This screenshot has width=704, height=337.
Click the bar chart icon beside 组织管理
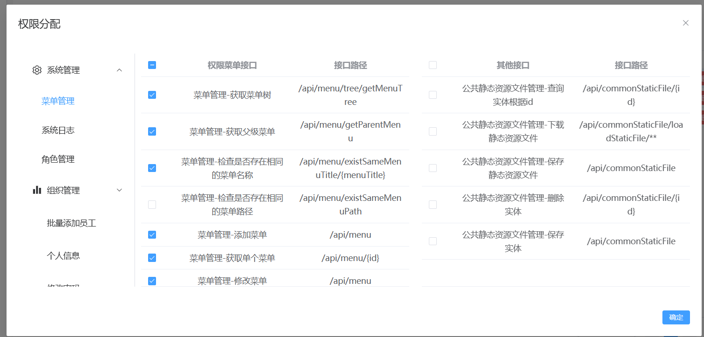(37, 190)
